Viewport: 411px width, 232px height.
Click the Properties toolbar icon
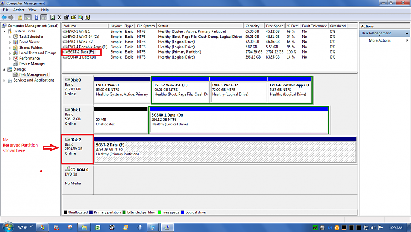pos(66,18)
